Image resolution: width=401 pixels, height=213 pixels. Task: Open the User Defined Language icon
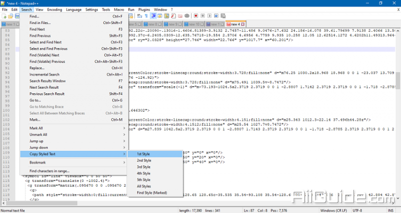click(x=160, y=16)
